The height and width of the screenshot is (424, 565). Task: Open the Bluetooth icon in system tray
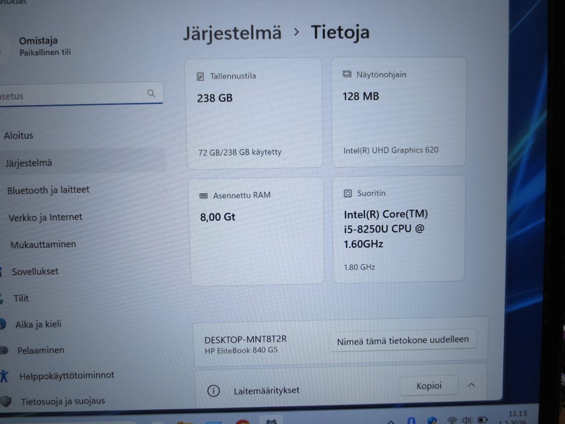411,420
